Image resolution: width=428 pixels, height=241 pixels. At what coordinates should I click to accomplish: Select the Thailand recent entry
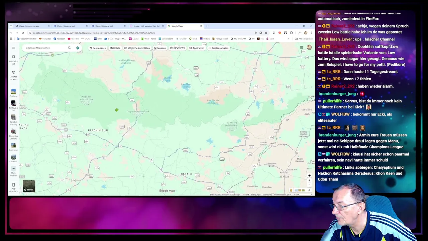click(13, 93)
